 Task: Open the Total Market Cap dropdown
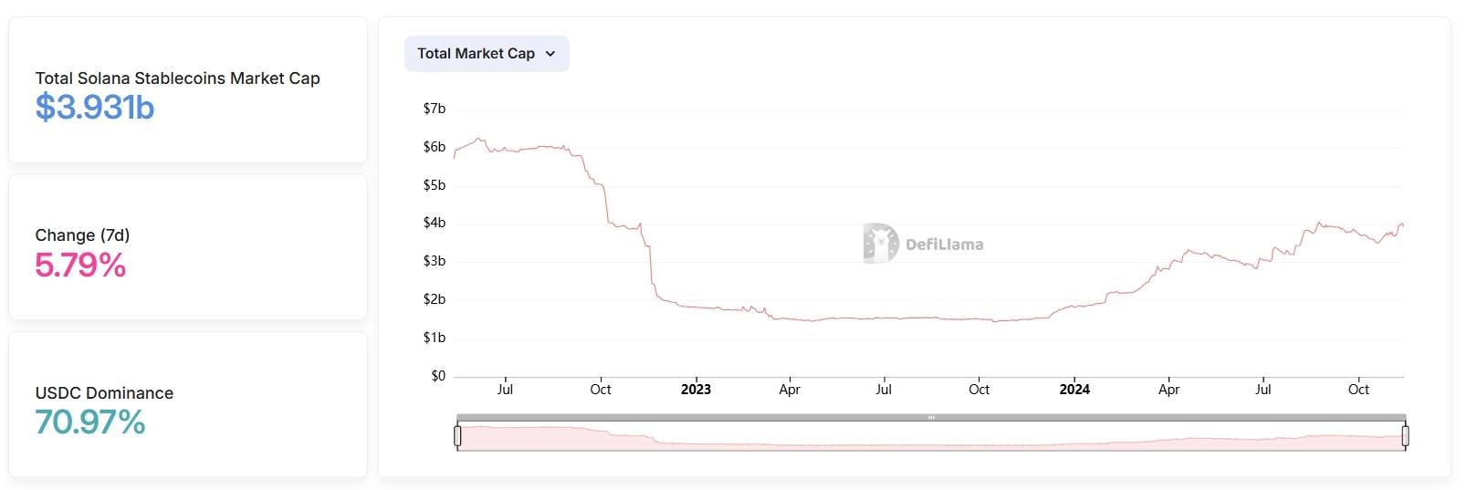(487, 54)
